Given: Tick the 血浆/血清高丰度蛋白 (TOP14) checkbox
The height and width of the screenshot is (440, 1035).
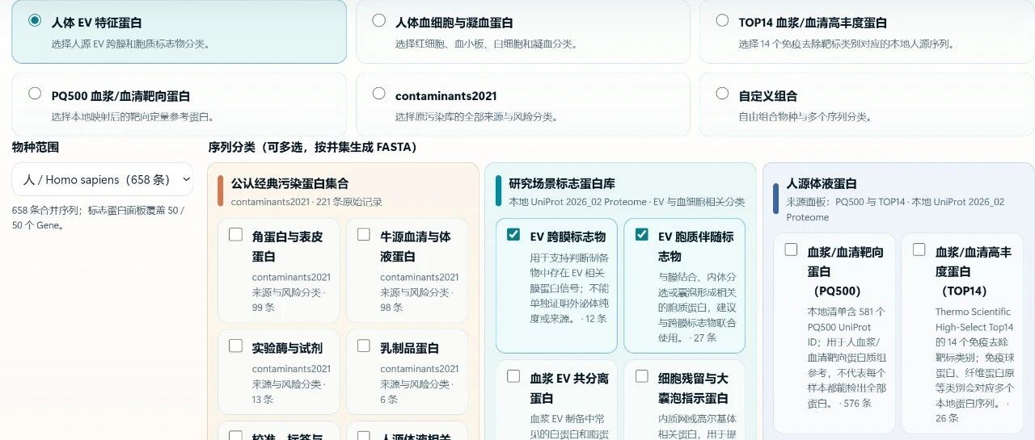Looking at the screenshot, I should [x=919, y=250].
